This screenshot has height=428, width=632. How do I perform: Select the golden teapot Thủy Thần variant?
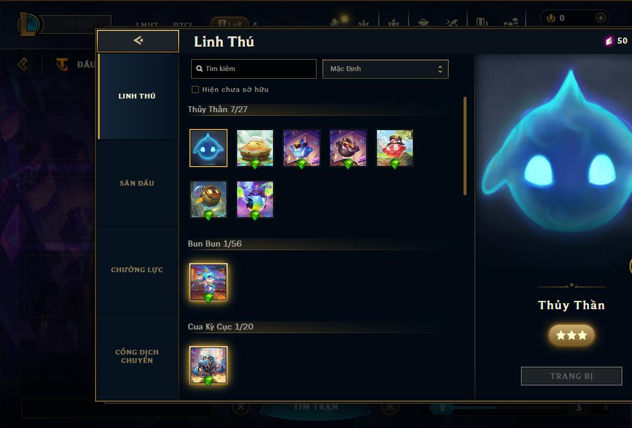point(208,199)
